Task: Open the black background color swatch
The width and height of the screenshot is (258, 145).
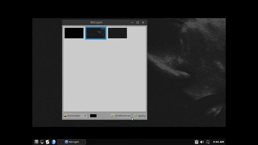Action: tap(93, 116)
